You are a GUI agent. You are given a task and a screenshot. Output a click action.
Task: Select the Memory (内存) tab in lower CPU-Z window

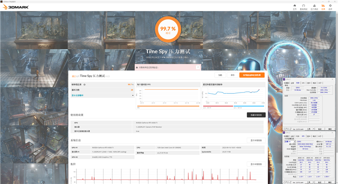pos(298,136)
